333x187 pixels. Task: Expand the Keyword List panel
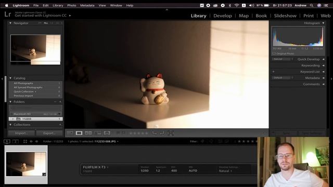tap(323, 72)
